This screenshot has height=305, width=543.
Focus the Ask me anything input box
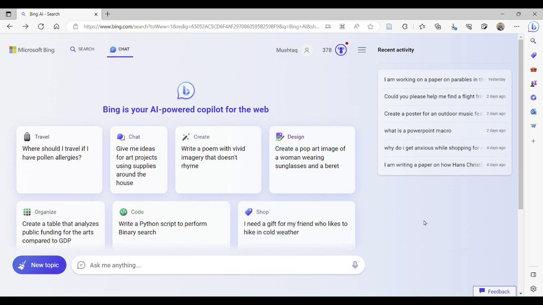217,265
